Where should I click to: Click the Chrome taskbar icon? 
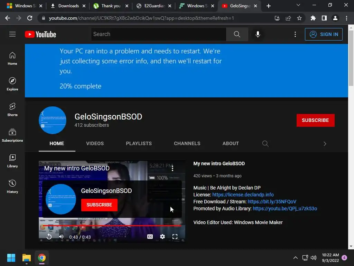click(42, 258)
